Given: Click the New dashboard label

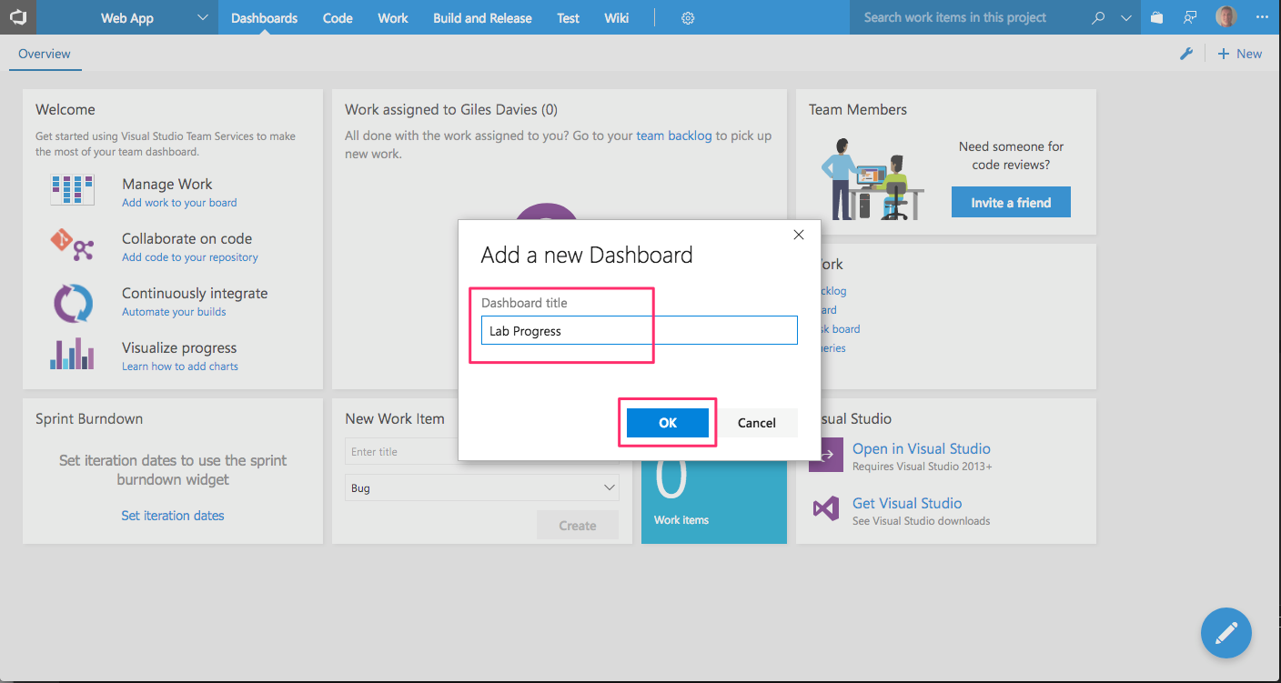Looking at the screenshot, I should click(1249, 54).
